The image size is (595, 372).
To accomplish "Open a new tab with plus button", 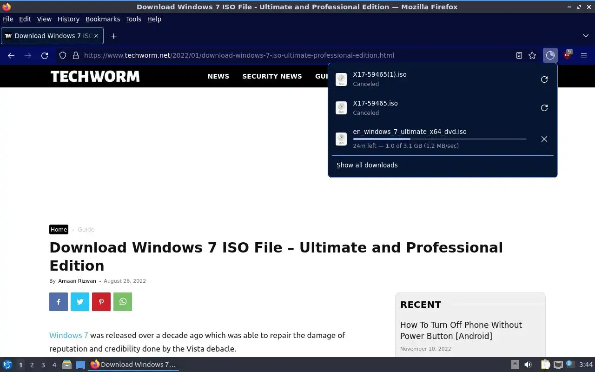I will click(113, 36).
